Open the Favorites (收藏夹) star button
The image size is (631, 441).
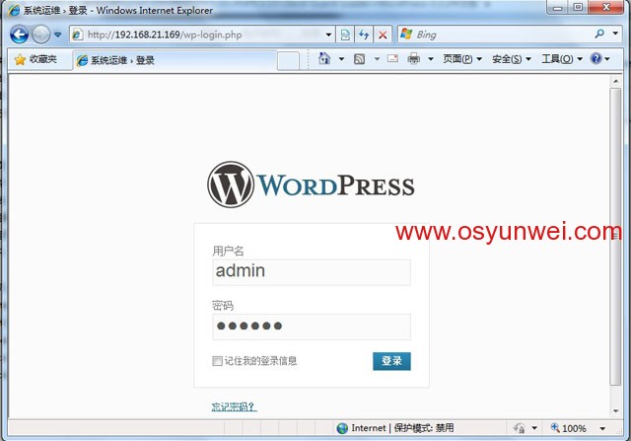[35, 59]
